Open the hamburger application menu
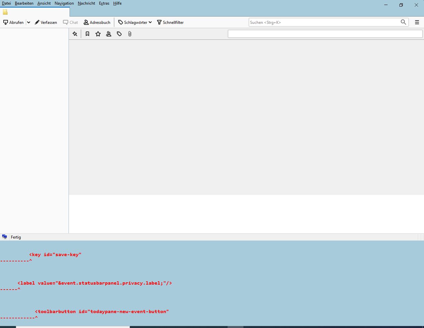Viewport: 424px width, 328px height. (x=417, y=22)
